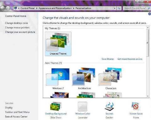151x120 pixels.
Task: Click the forward navigation arrow button
Action: [x=8, y=8]
